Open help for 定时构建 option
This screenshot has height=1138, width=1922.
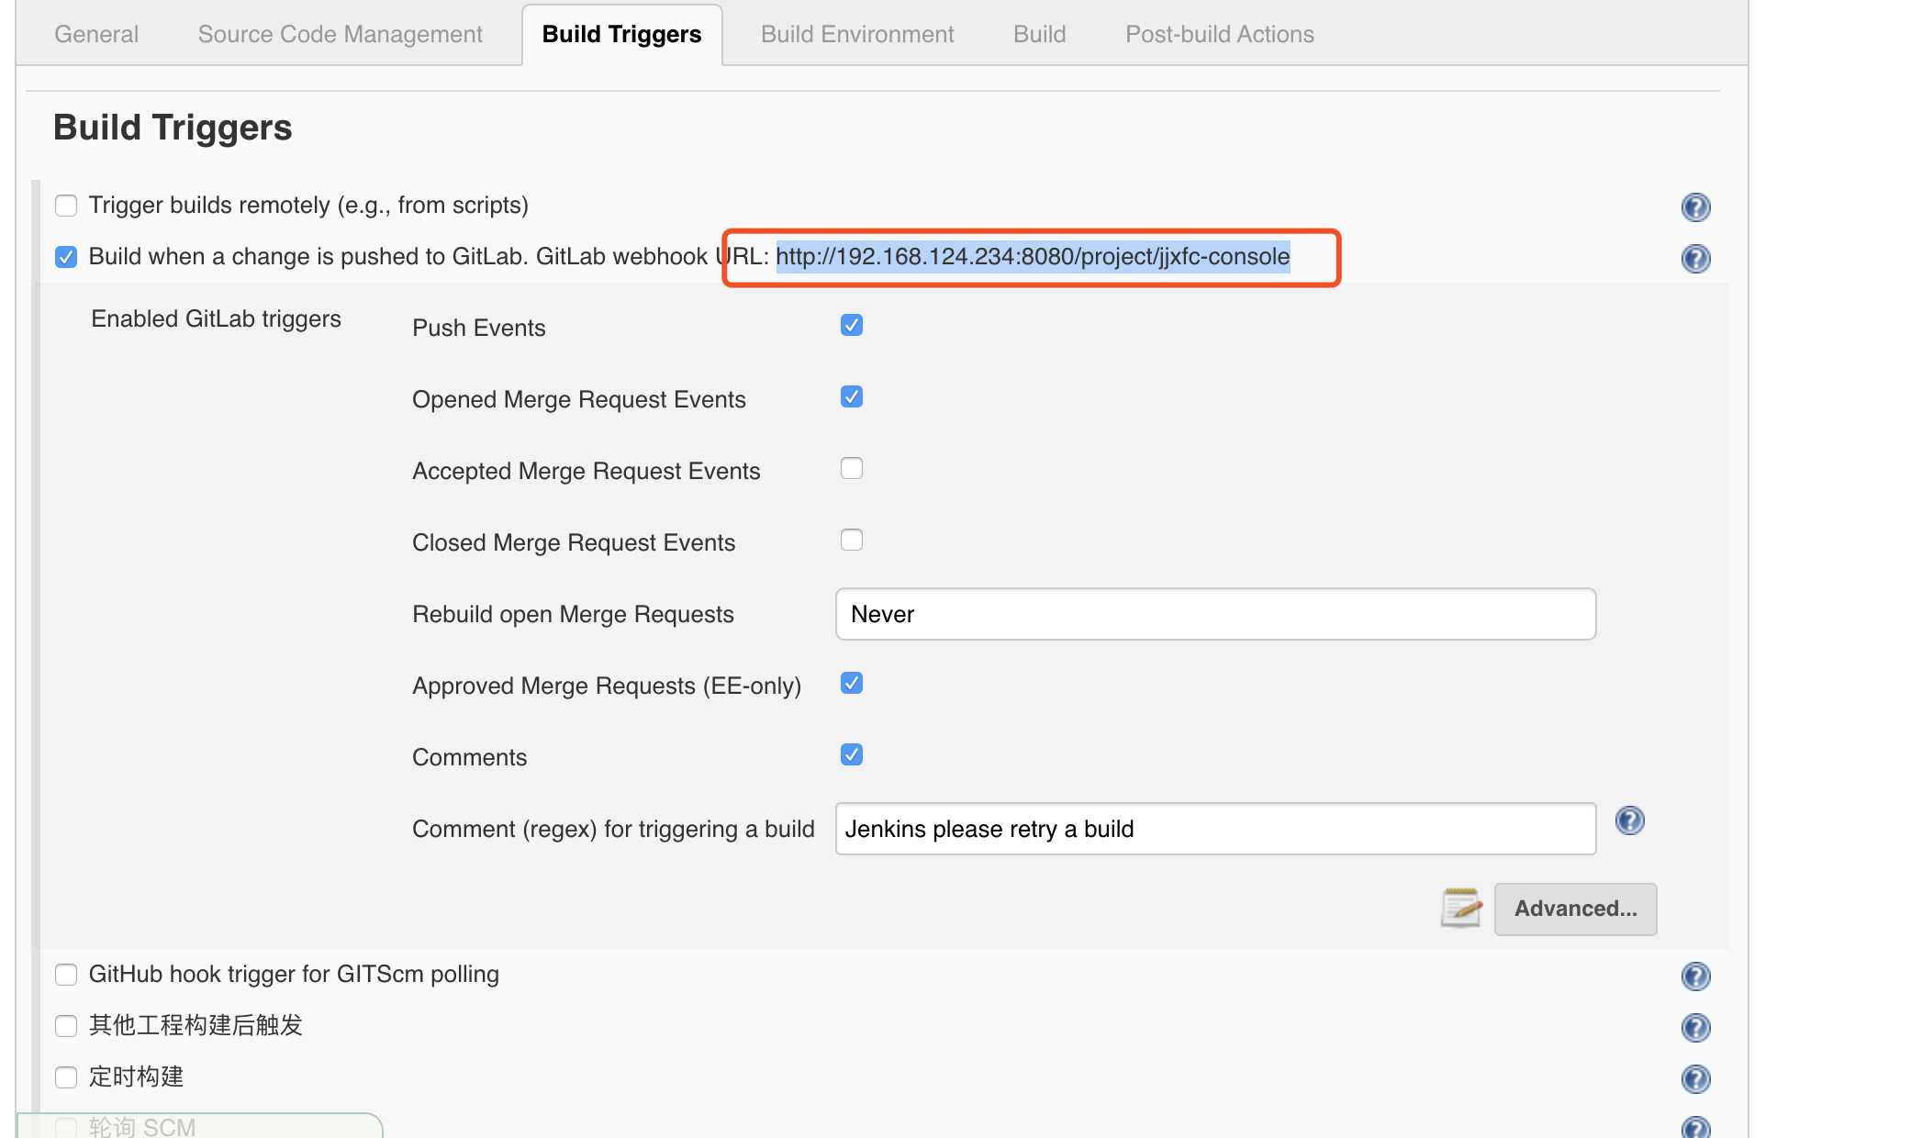click(1695, 1078)
